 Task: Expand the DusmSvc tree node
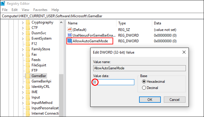pyautogui.click(x=23, y=33)
